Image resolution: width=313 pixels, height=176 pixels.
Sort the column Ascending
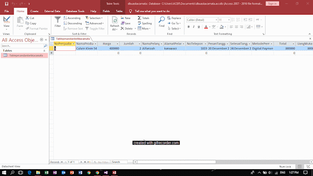click(72, 18)
